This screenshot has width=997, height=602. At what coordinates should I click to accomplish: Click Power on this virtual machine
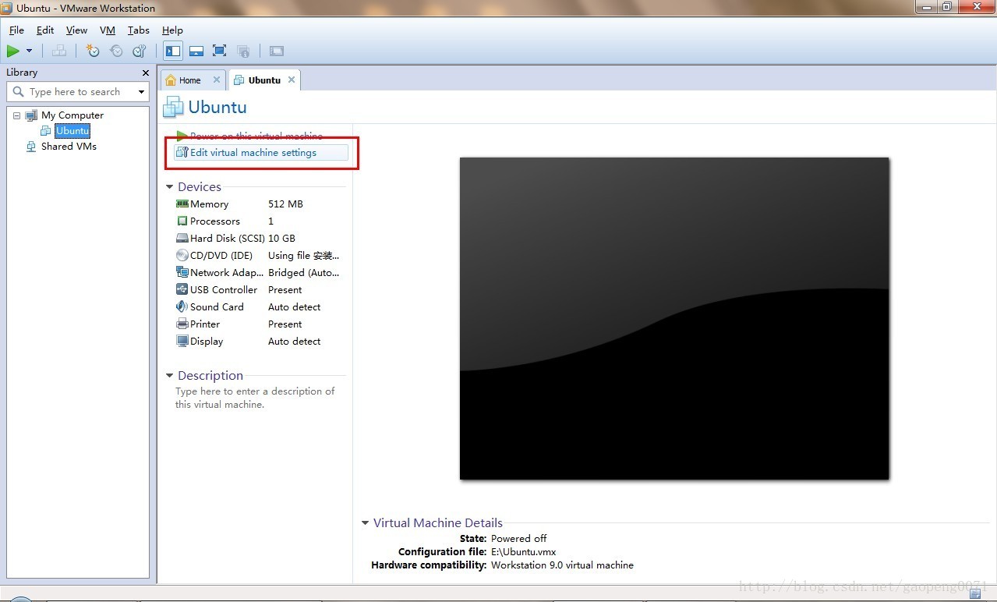tap(256, 136)
